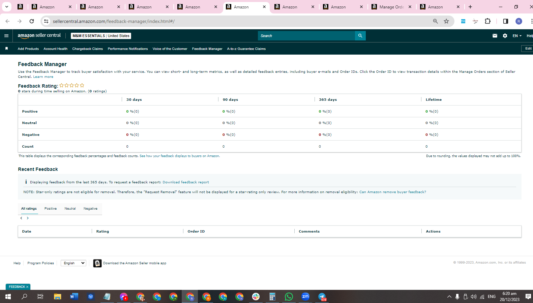Image resolution: width=533 pixels, height=303 pixels.
Task: Click the browser address bar URL
Action: point(114,21)
